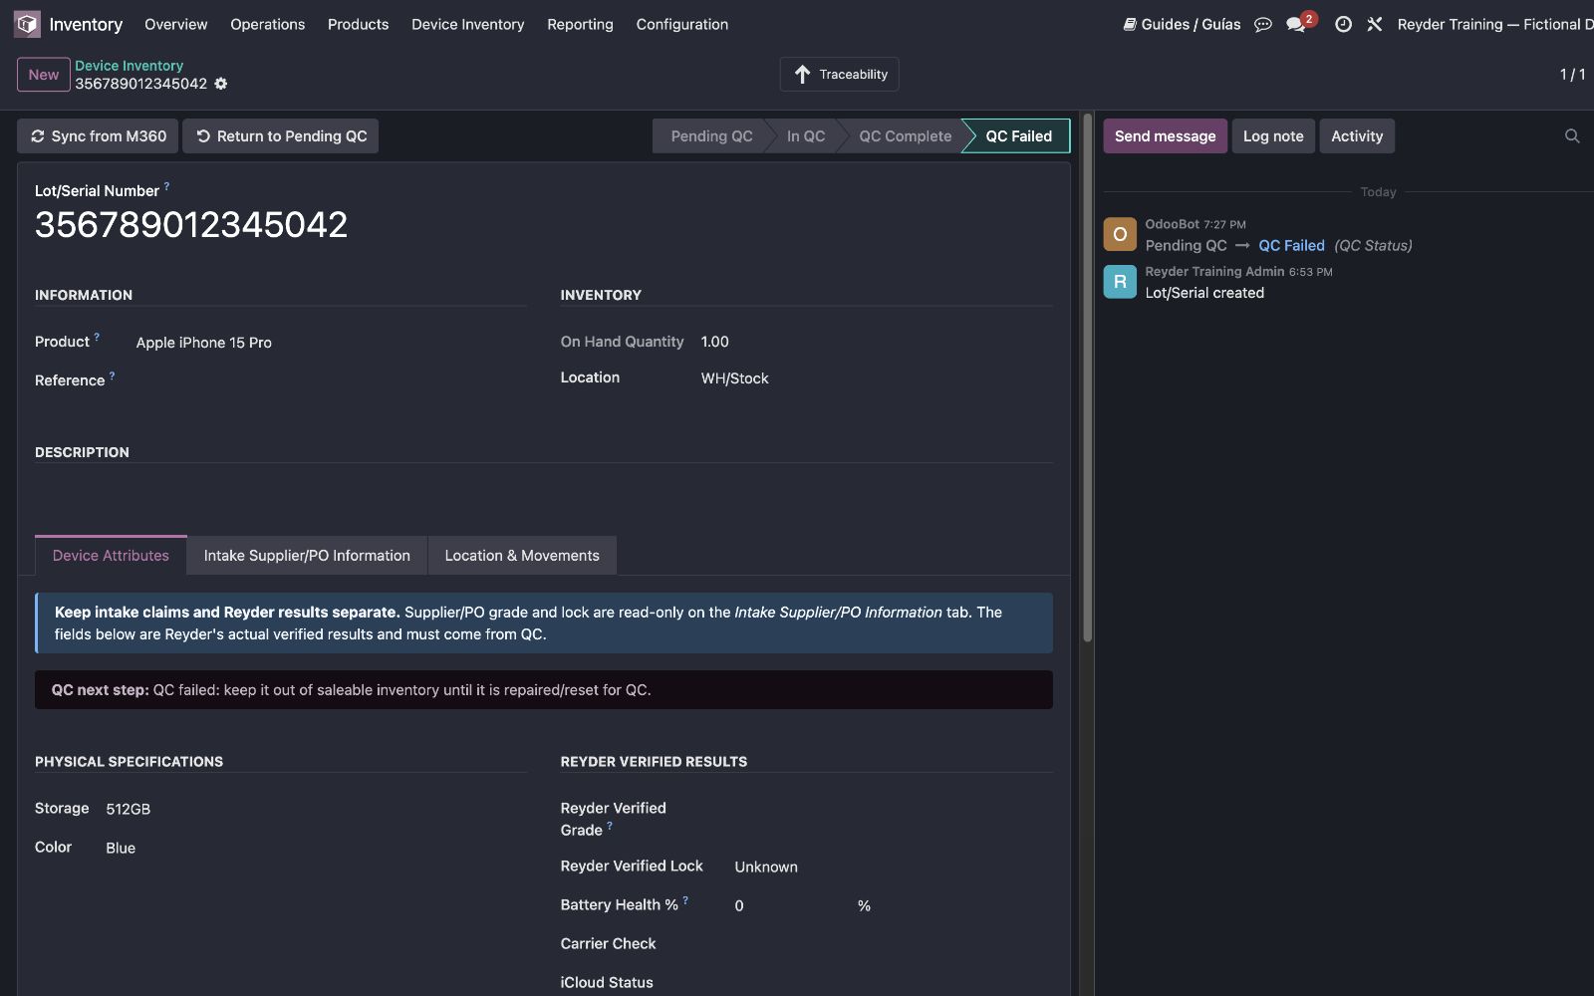The height and width of the screenshot is (996, 1594).
Task: Switch to the Device Attributes tab
Action: (111, 556)
